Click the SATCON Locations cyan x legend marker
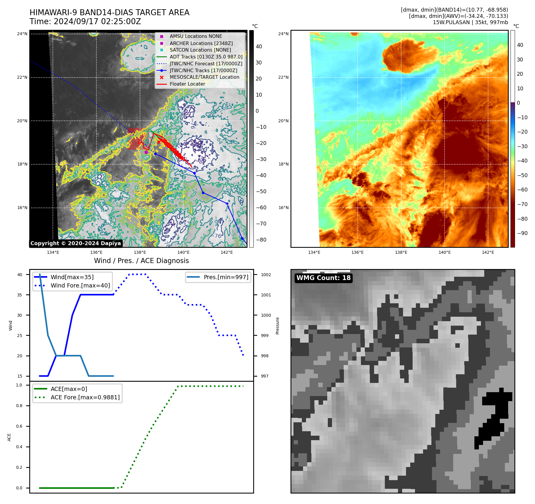This screenshot has height=504, width=535. tap(162, 50)
